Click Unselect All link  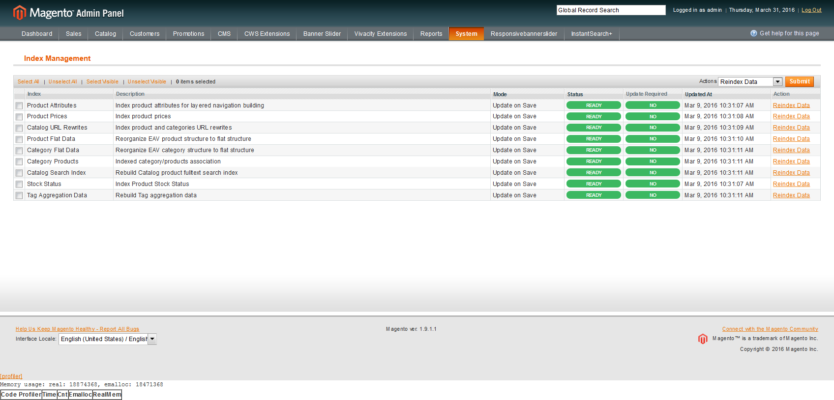point(63,81)
